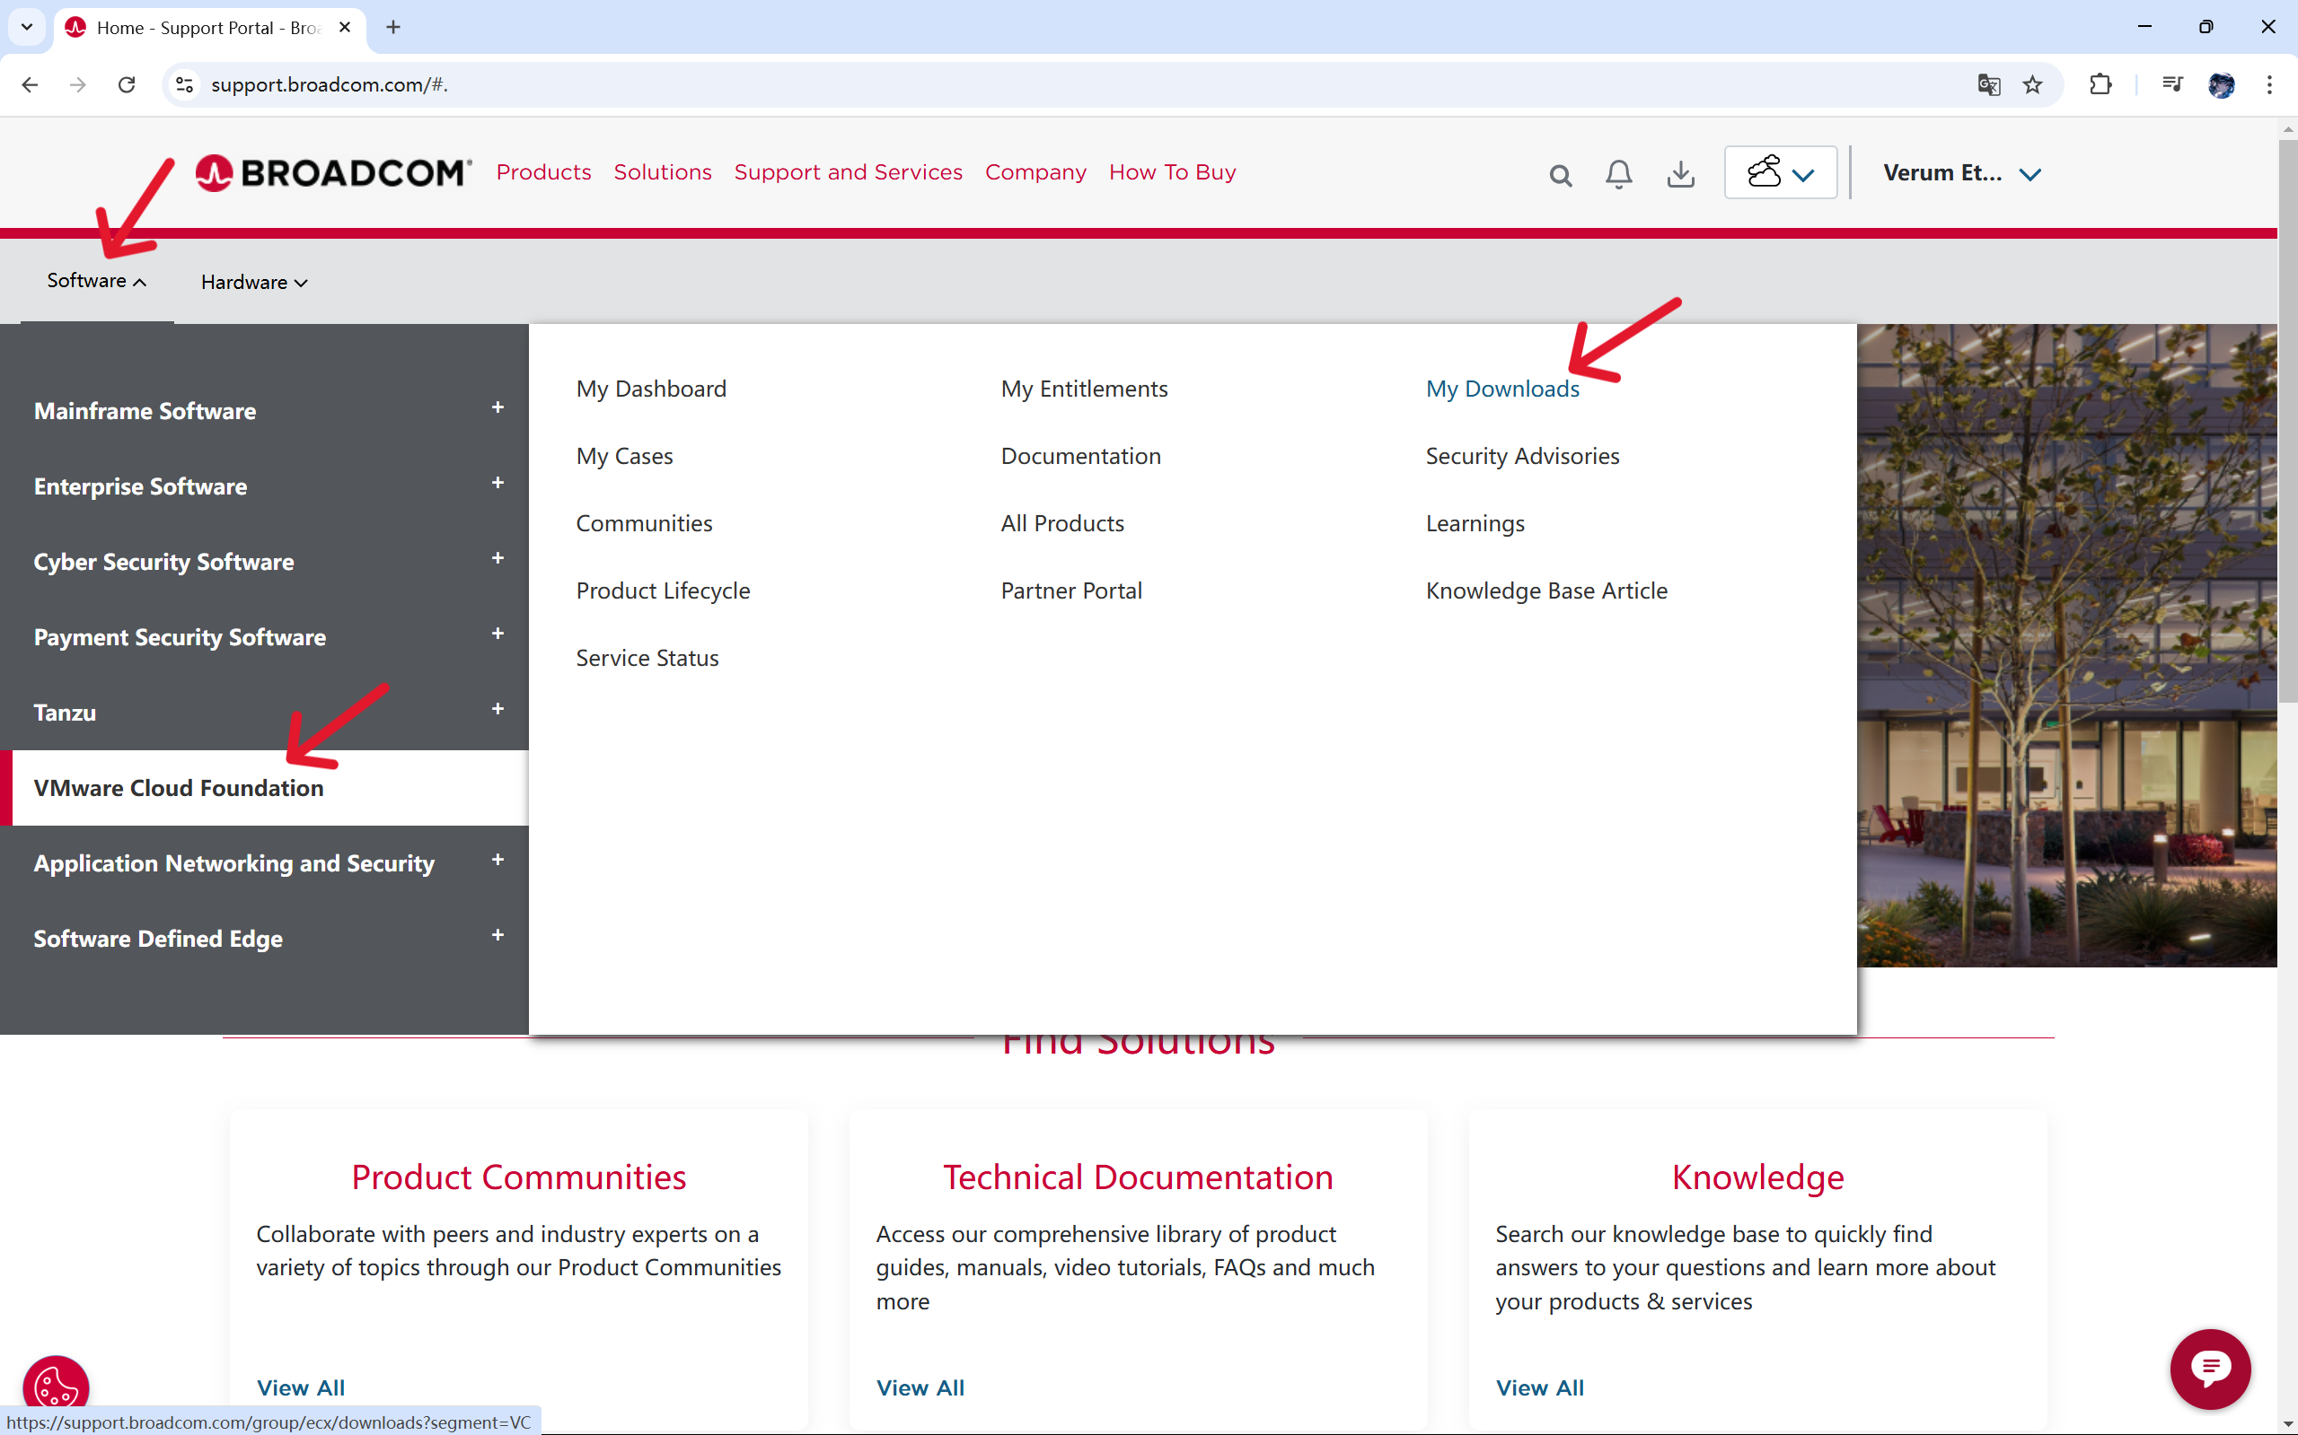Open Company menu
The height and width of the screenshot is (1435, 2298).
tap(1035, 172)
